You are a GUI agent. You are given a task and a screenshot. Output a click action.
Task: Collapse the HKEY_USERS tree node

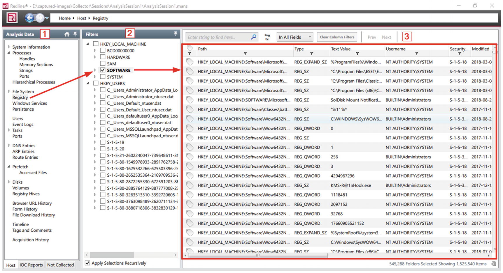point(88,83)
